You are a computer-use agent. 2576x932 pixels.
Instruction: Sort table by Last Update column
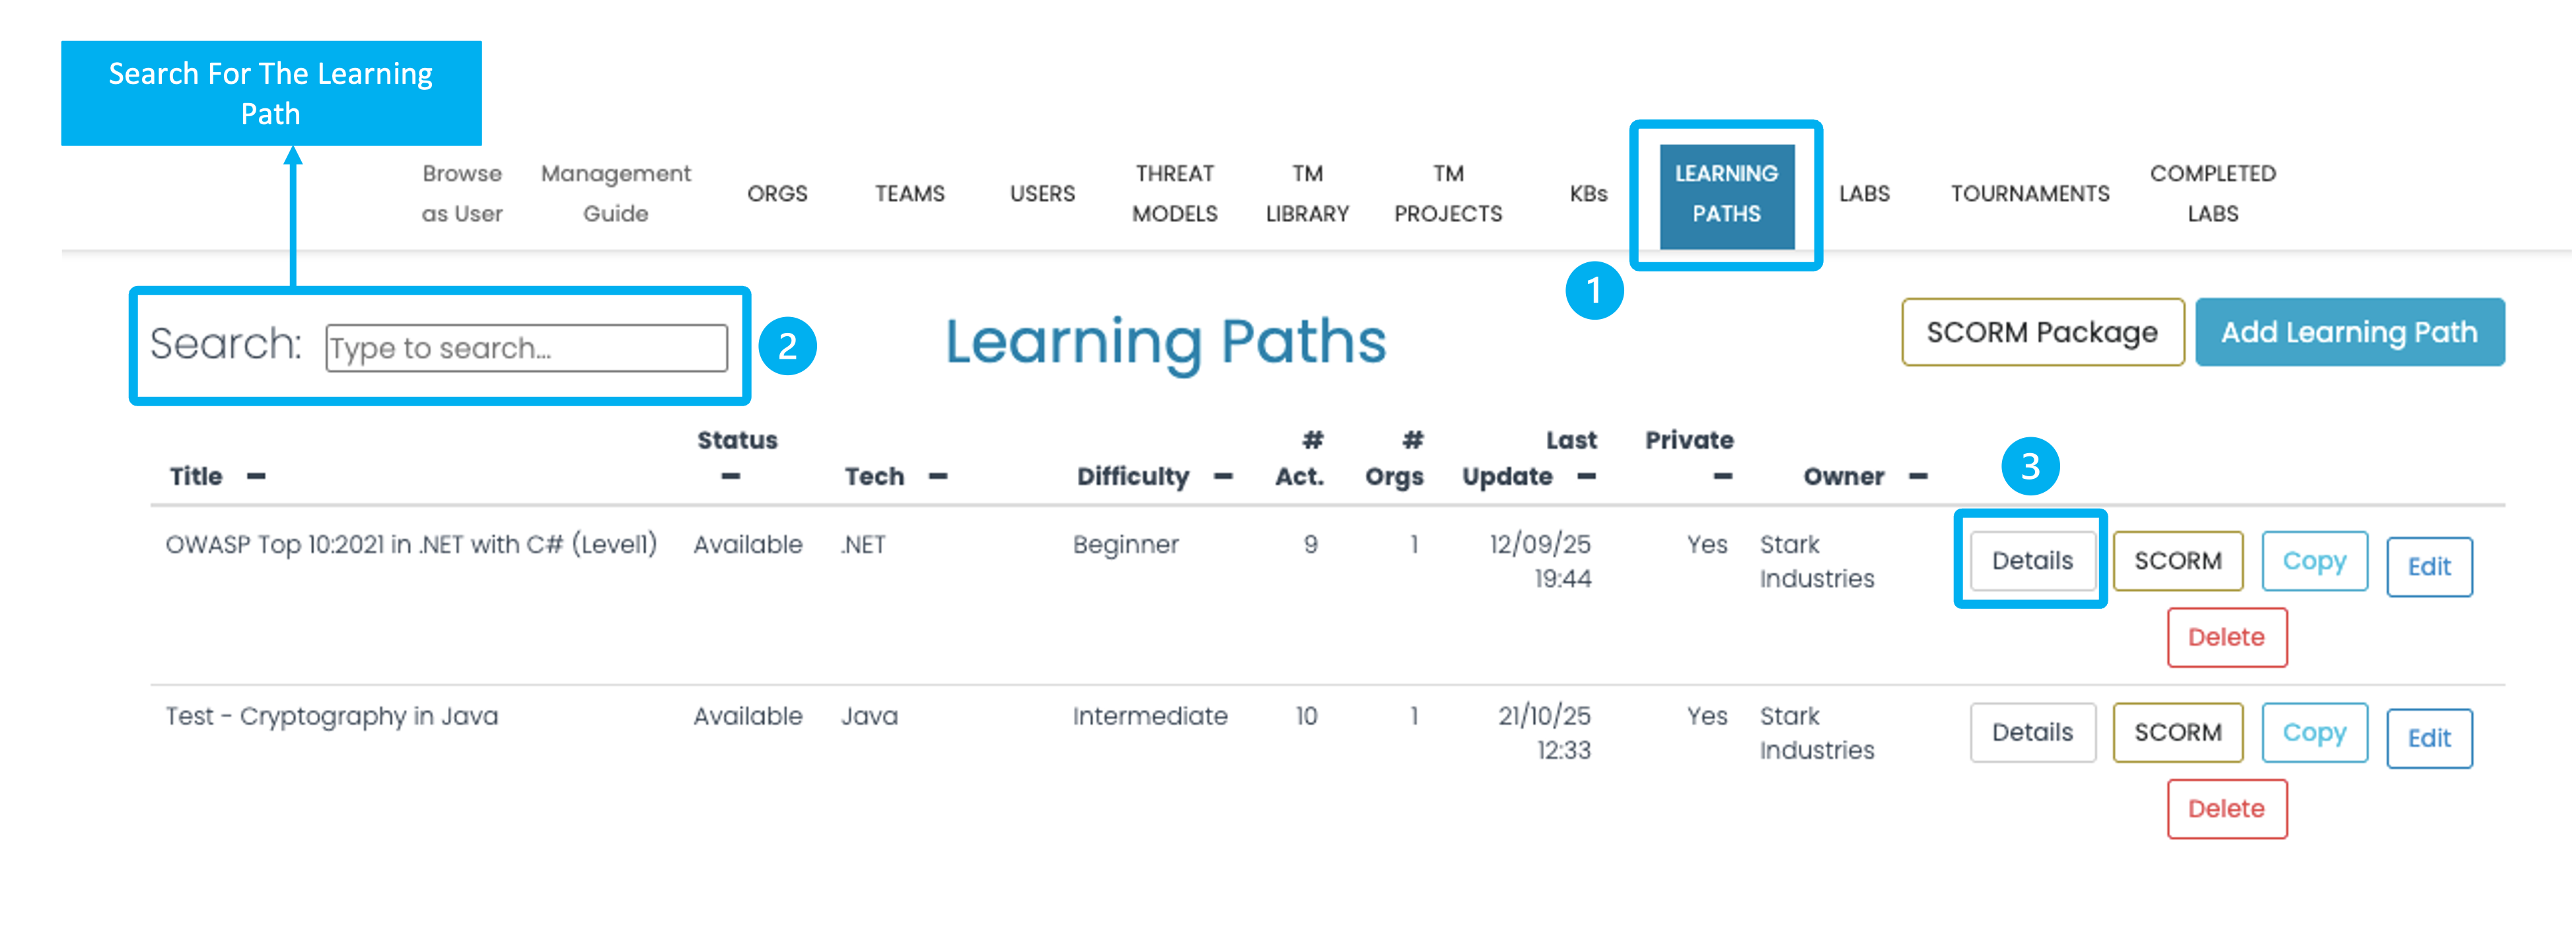pyautogui.click(x=1586, y=476)
